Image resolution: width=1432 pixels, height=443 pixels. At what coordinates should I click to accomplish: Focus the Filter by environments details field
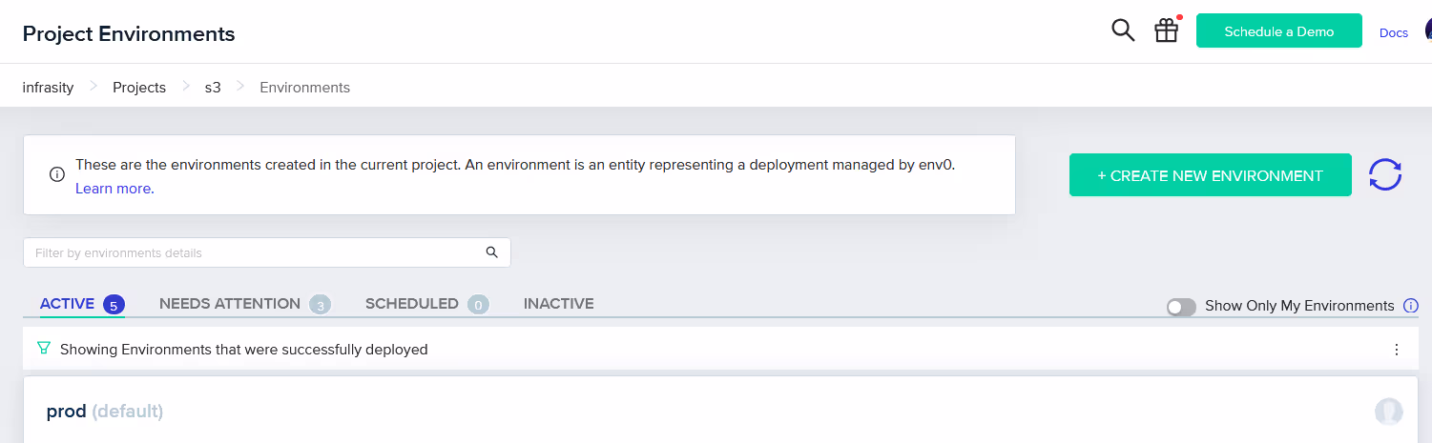267,252
